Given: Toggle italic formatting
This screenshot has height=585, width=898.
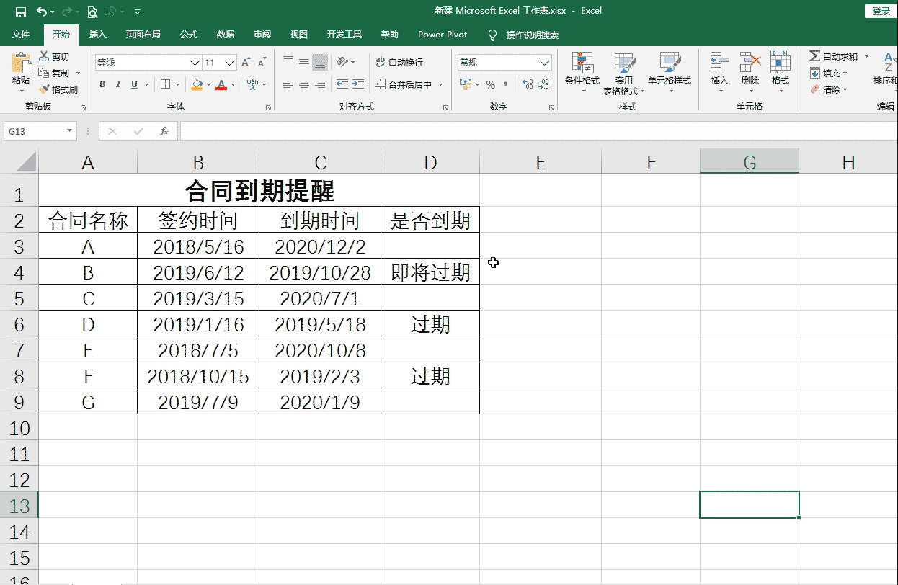Looking at the screenshot, I should pos(118,84).
